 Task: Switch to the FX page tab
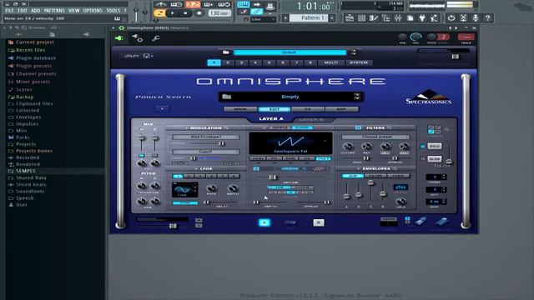click(308, 109)
